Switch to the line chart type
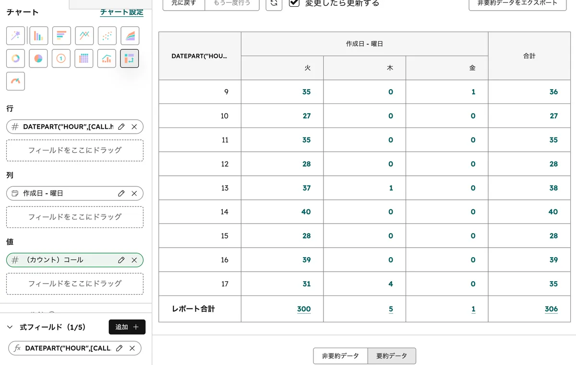The height and width of the screenshot is (365, 576). [x=84, y=35]
